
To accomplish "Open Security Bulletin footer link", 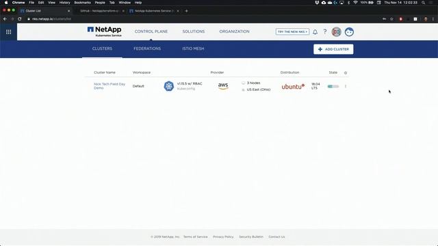I will click(251, 237).
